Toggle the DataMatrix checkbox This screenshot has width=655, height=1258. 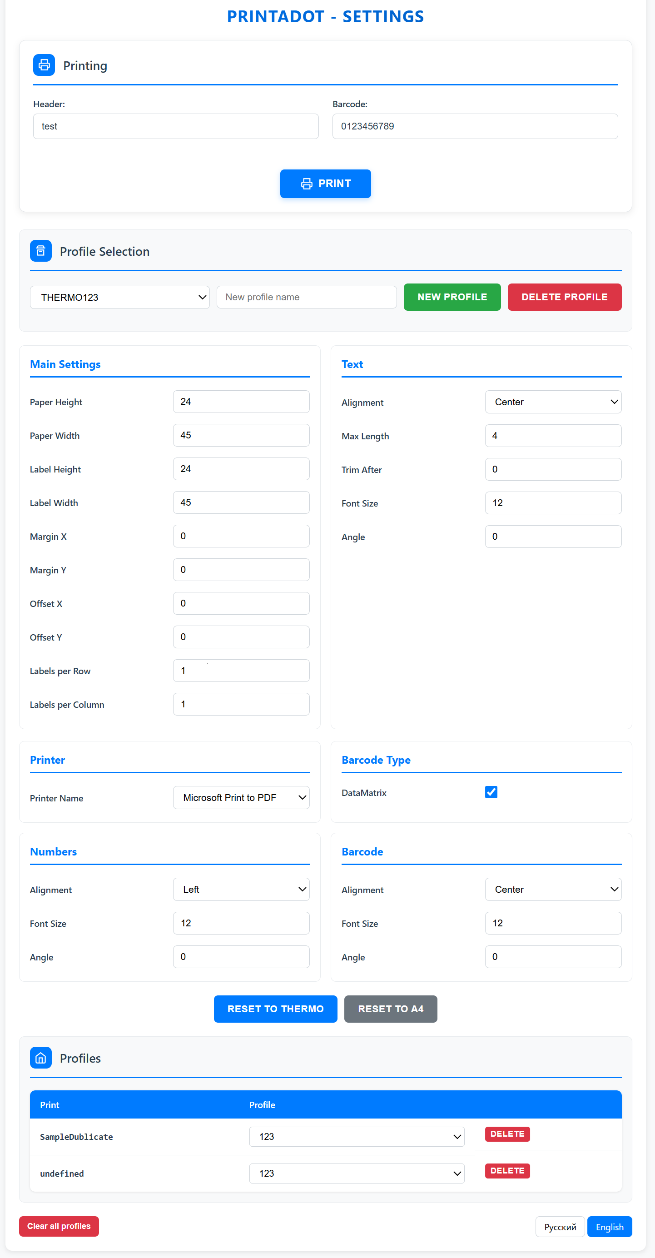[x=491, y=792]
